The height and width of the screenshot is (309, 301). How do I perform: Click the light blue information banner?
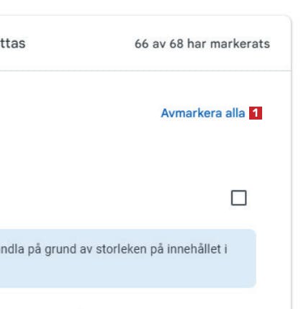[128, 259]
